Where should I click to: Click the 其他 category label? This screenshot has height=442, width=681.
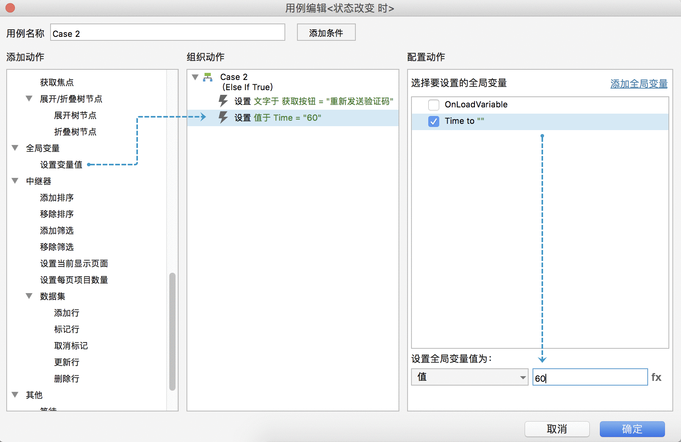(34, 395)
